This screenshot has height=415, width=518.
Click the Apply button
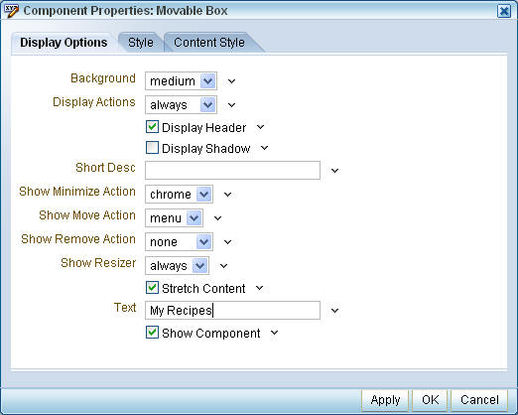pos(385,400)
